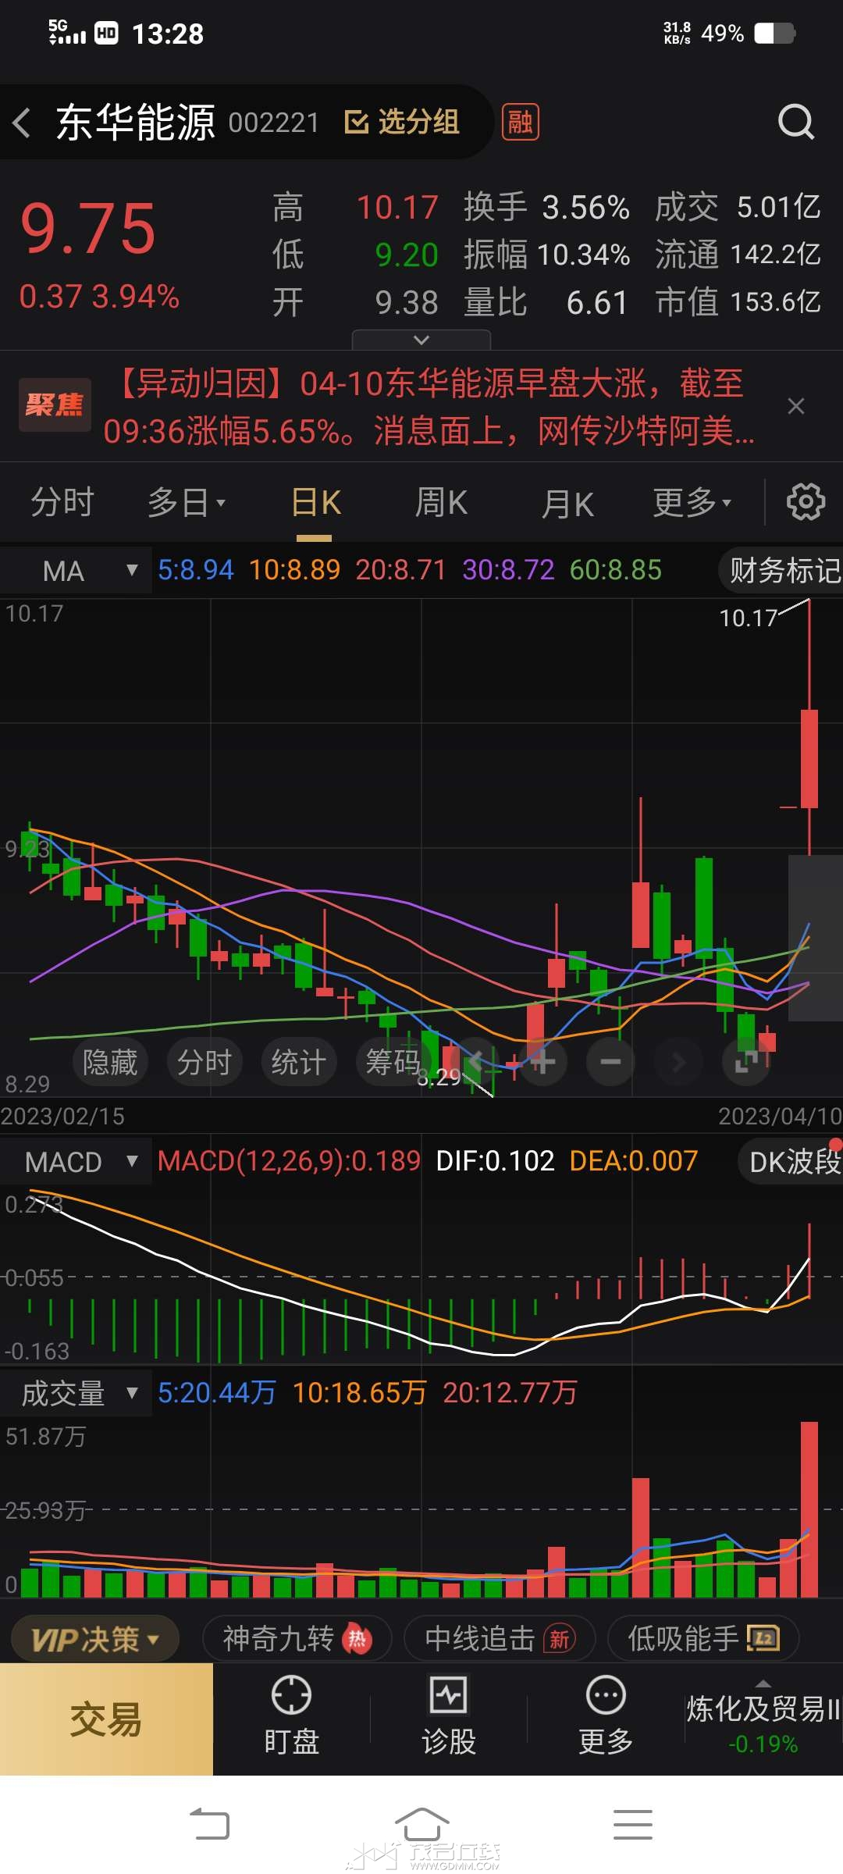Tap the 聚焦 news badge
Image resolution: width=843 pixels, height=1874 pixels.
(55, 404)
